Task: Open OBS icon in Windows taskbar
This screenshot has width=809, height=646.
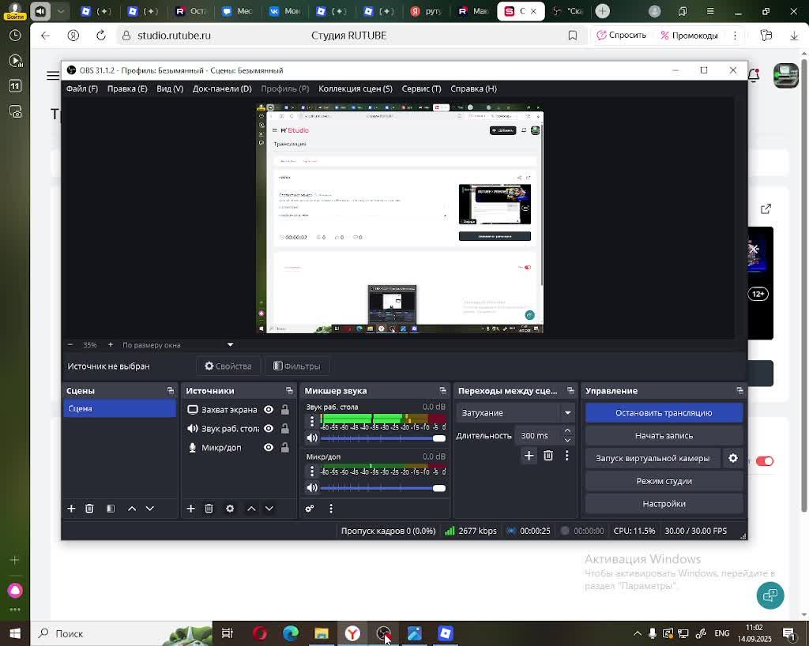Action: (x=383, y=633)
